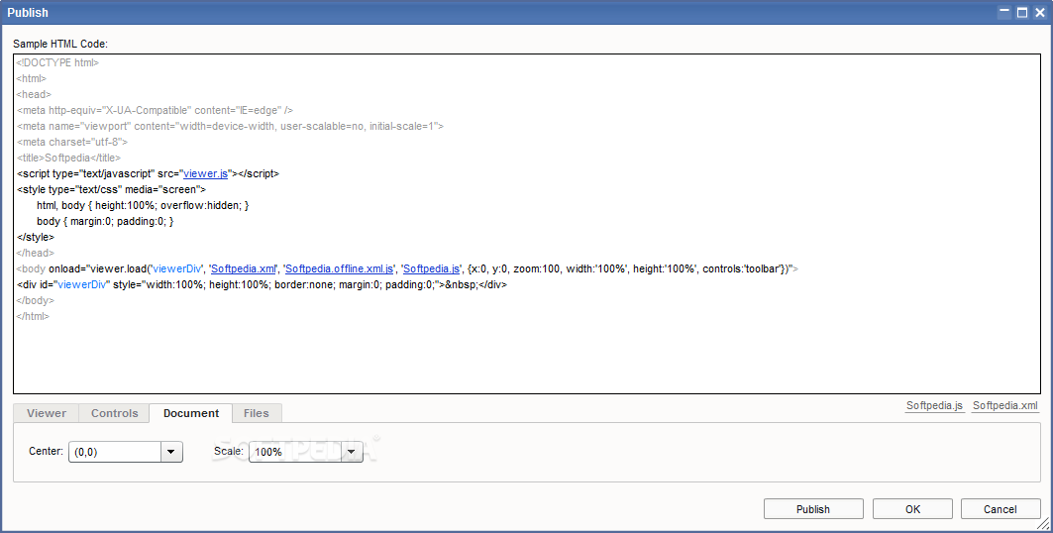Open the Files tab
The image size is (1053, 533).
coord(256,413)
